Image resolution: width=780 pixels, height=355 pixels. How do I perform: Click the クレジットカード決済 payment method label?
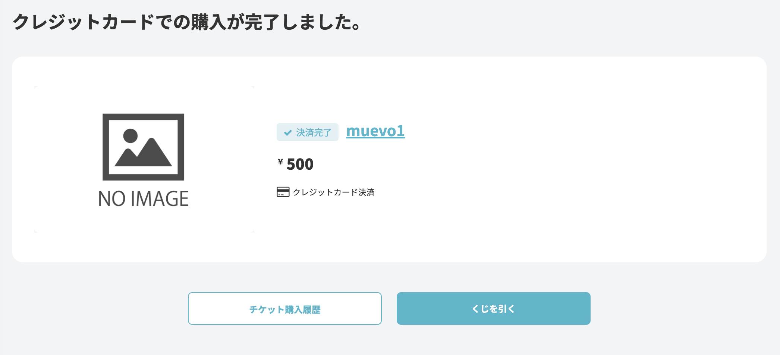pyautogui.click(x=334, y=192)
